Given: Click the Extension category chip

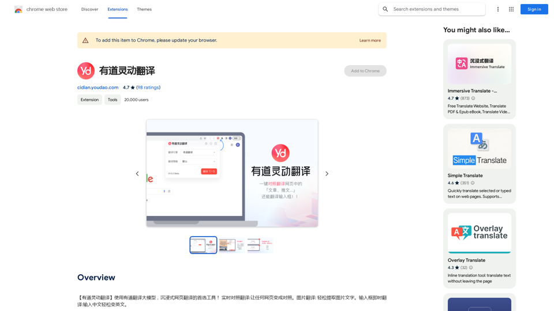Looking at the screenshot, I should point(90,100).
